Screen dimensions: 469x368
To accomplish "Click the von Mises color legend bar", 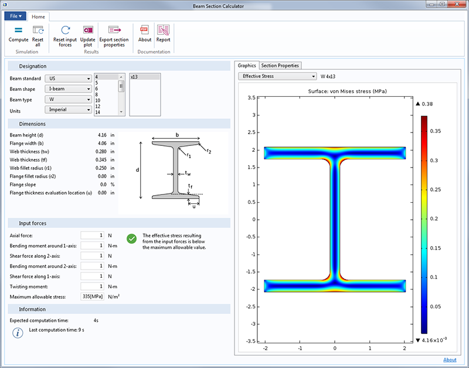I will (x=424, y=225).
